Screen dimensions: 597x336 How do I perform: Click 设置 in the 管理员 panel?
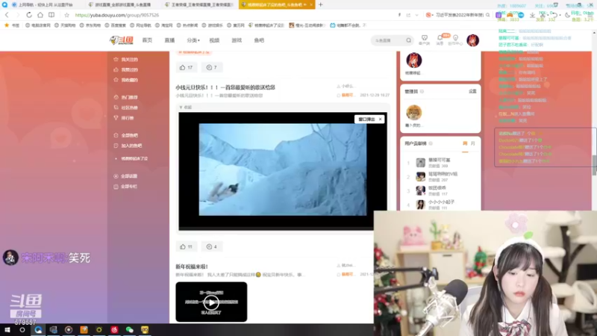pos(472,91)
